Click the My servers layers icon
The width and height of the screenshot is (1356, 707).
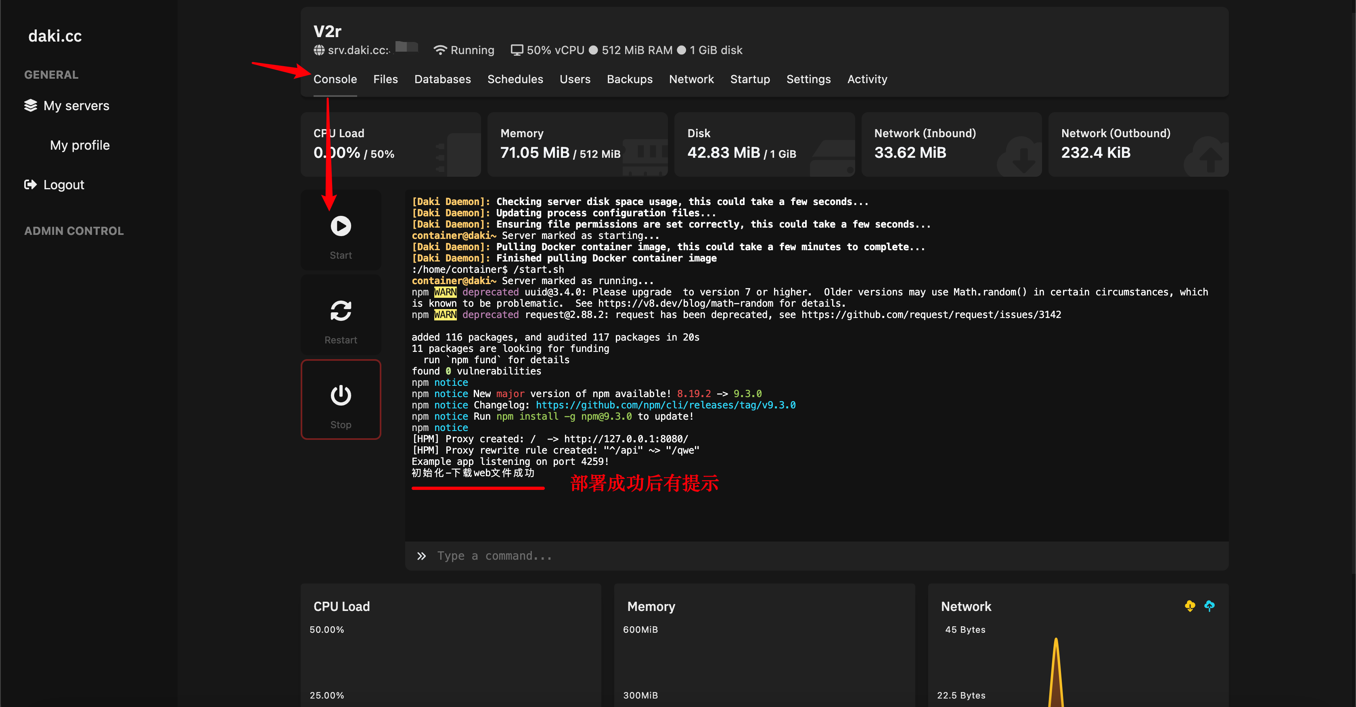point(31,105)
